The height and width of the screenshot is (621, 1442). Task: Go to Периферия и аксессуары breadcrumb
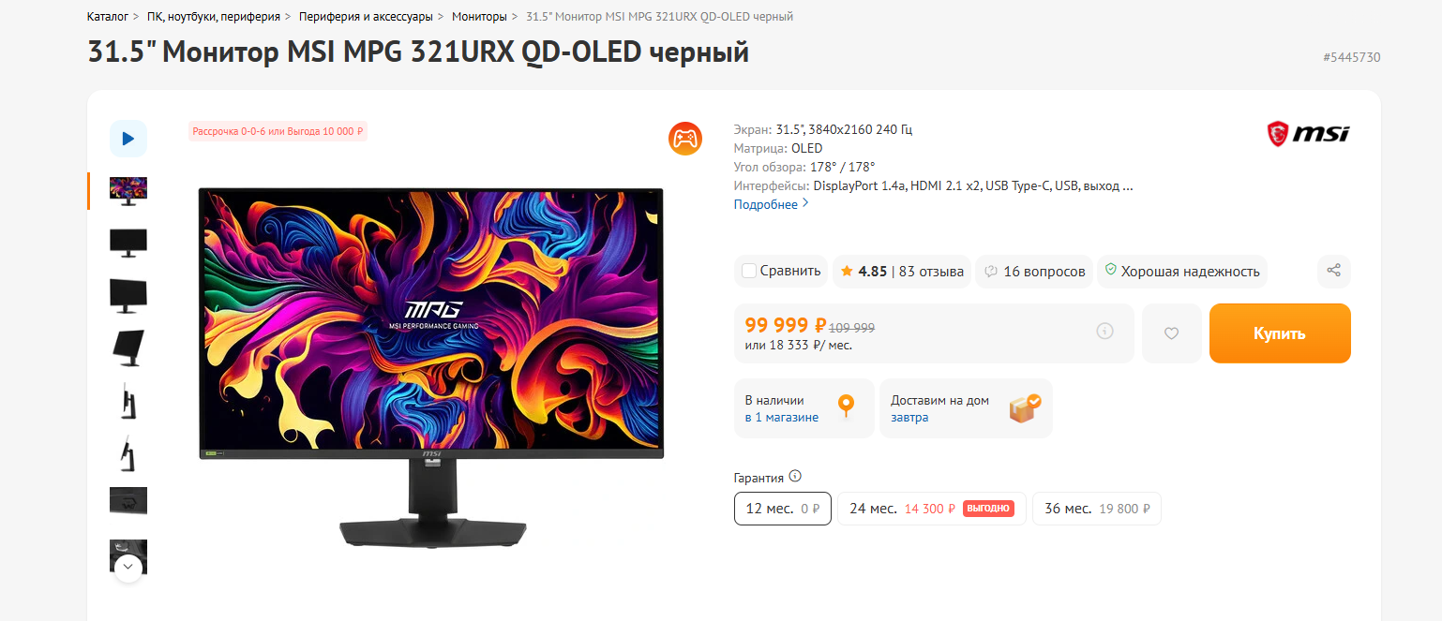(x=366, y=17)
